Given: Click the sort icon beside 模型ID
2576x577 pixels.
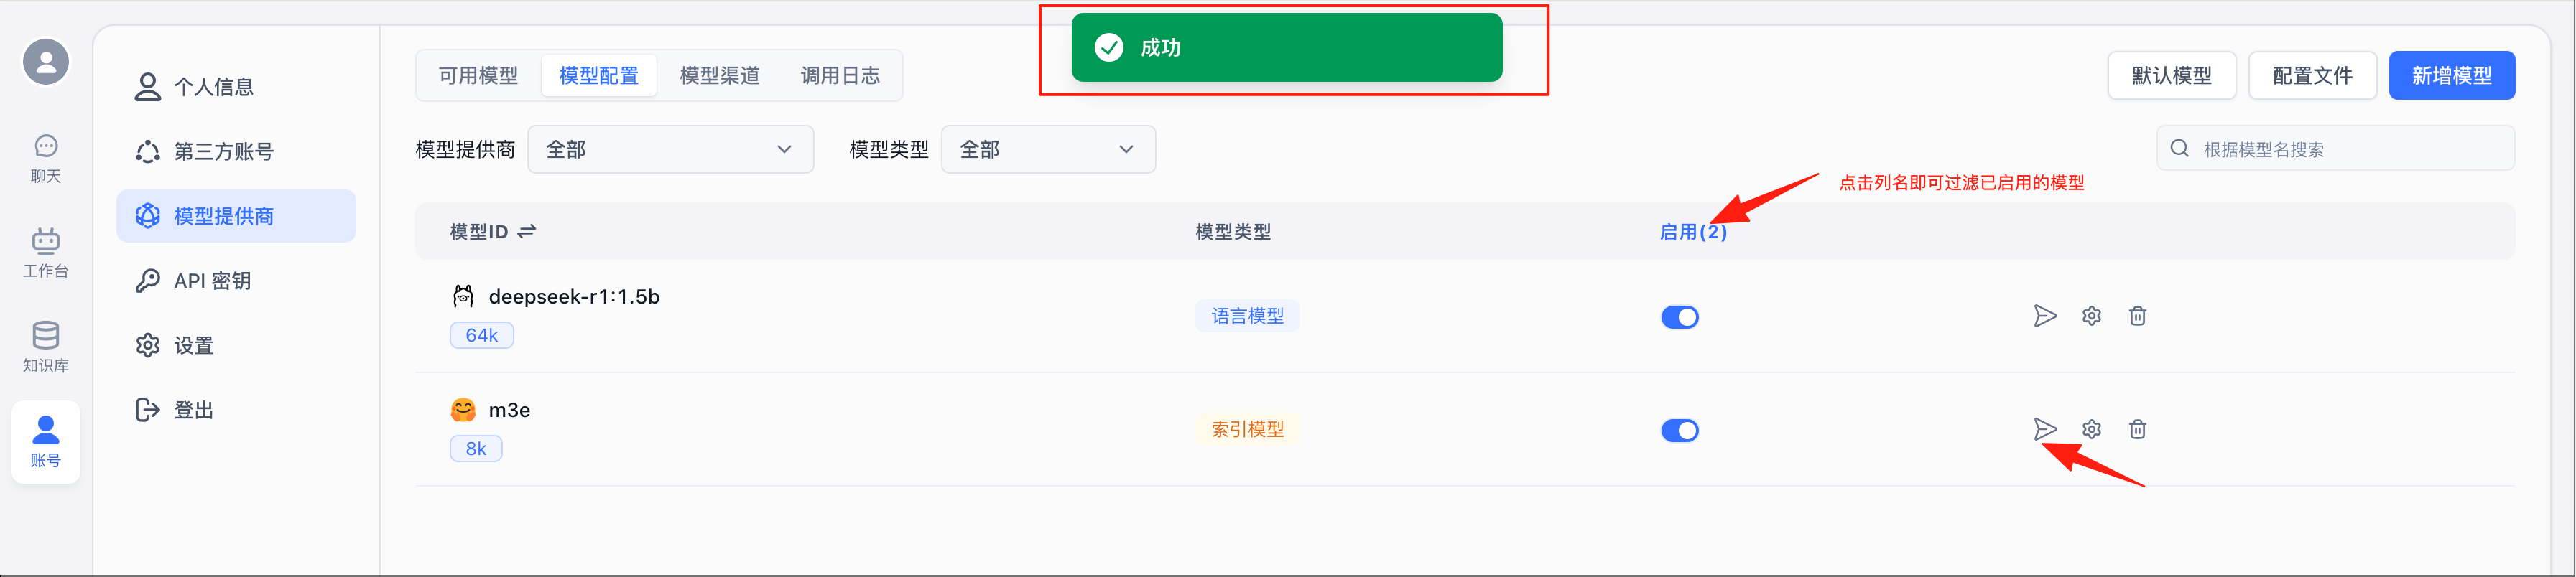Looking at the screenshot, I should 527,232.
